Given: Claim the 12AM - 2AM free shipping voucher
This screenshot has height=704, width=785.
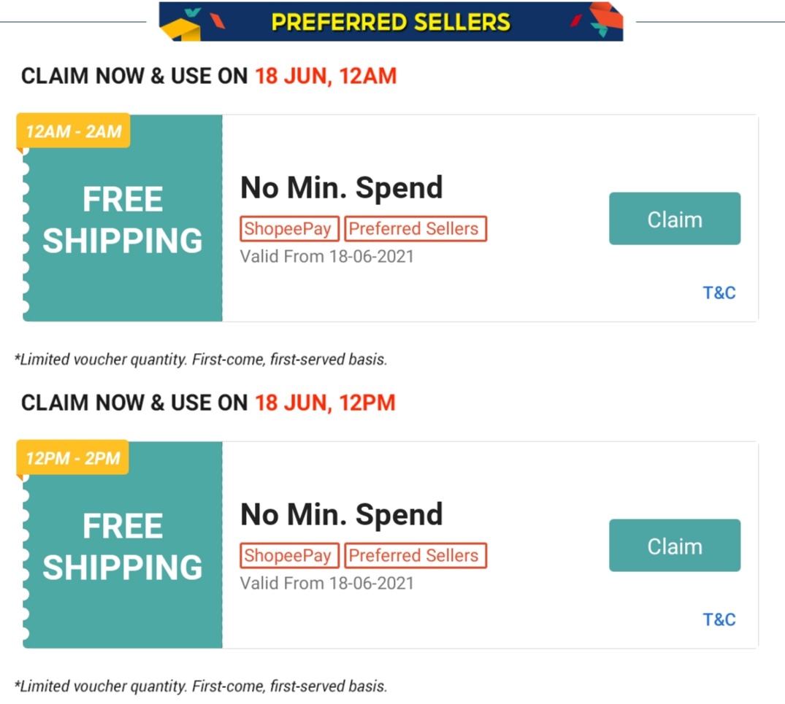Looking at the screenshot, I should (674, 219).
